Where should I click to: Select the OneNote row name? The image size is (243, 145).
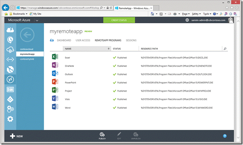coord(70,66)
